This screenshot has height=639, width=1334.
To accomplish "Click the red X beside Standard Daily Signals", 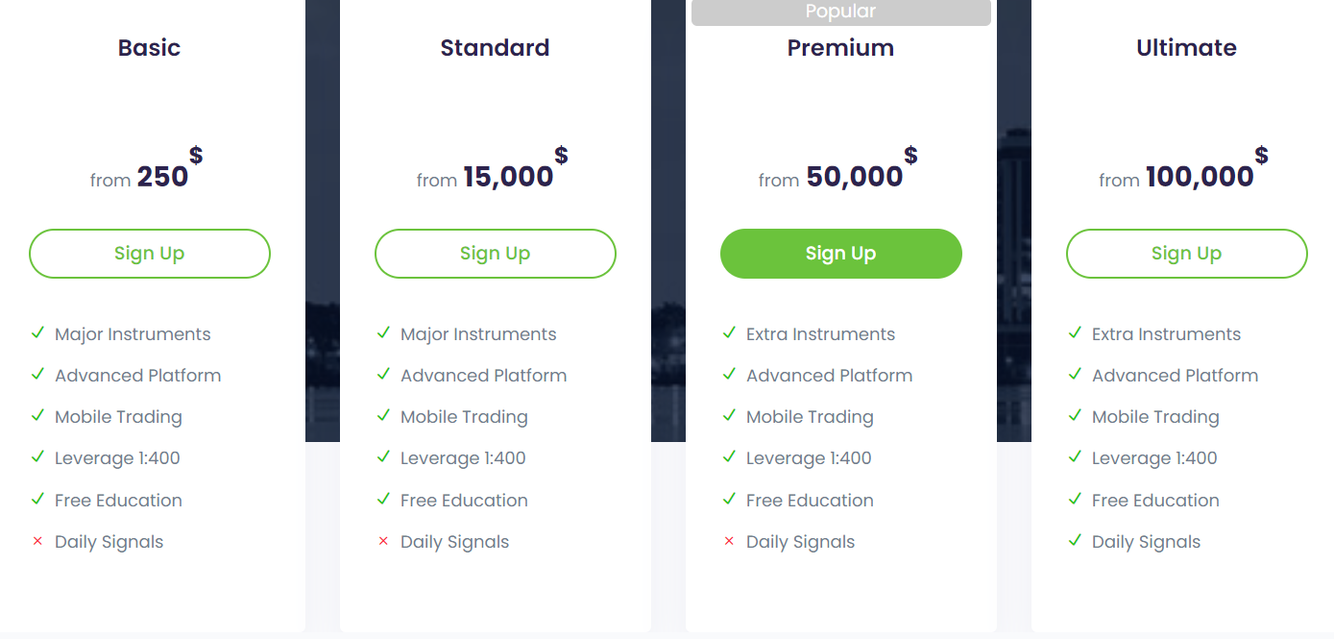I will point(383,542).
